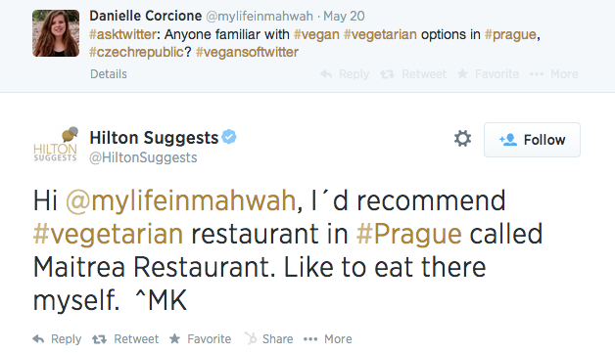Open the @HiltonSuggests handle link
Viewport: 615px width, 353px height.
coord(143,157)
